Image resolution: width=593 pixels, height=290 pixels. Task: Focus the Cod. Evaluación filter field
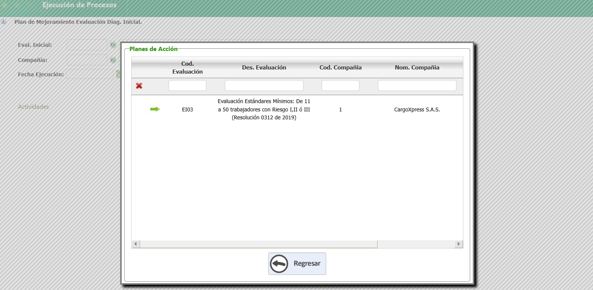pos(187,86)
